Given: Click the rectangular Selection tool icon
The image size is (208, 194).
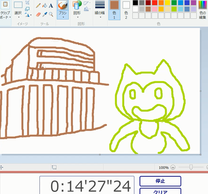Looking at the screenshot, I should [18, 5].
